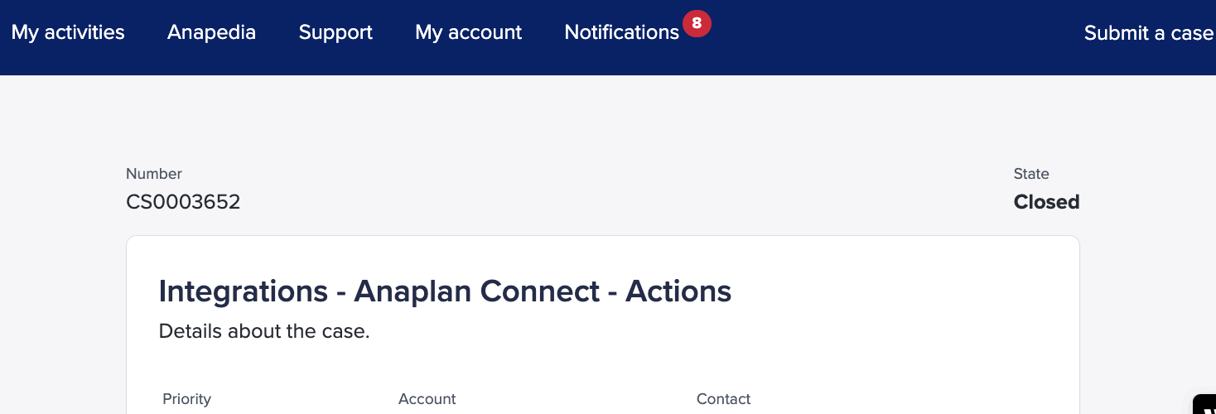Viewport: 1216px width, 414px height.
Task: Click the State label above Closed
Action: point(1031,174)
